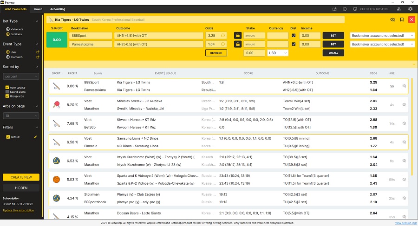Select the Surebets bet type
Screen dimensions: 418x226
click(x=8, y=34)
